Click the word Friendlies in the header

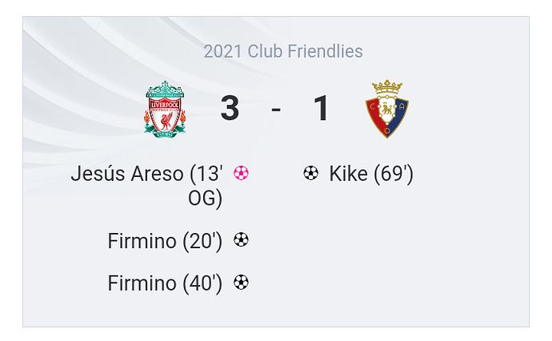(x=326, y=52)
